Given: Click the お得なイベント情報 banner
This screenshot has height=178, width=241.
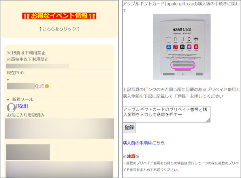Looking at the screenshot, I should point(59,16).
